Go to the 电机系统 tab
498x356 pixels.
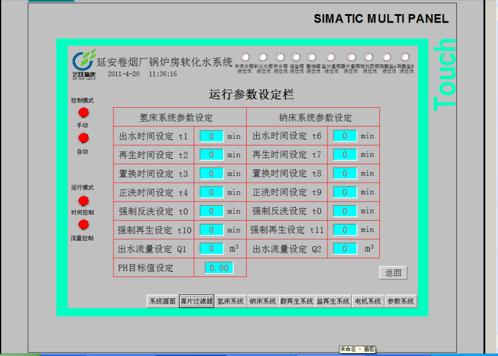[368, 301]
